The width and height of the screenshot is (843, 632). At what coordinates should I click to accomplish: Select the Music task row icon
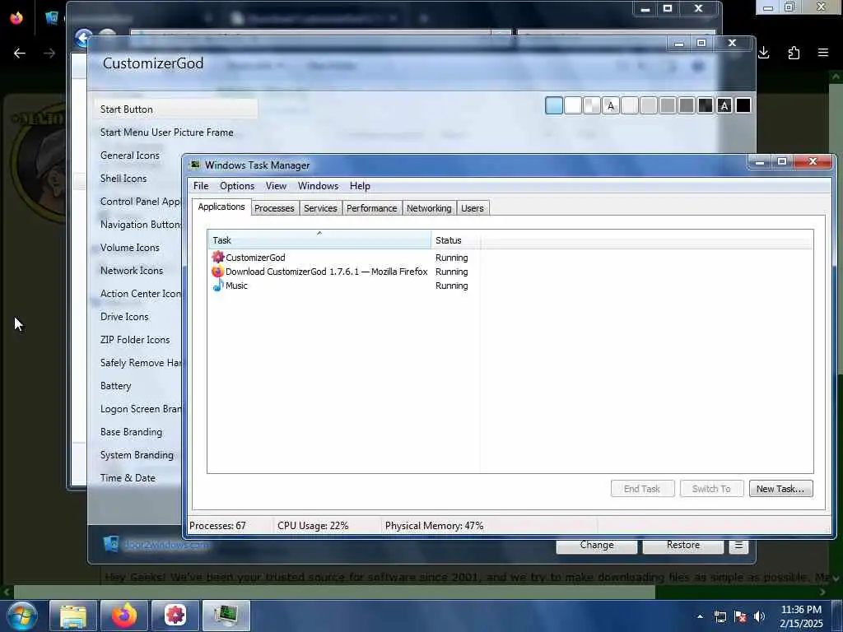[x=217, y=286]
